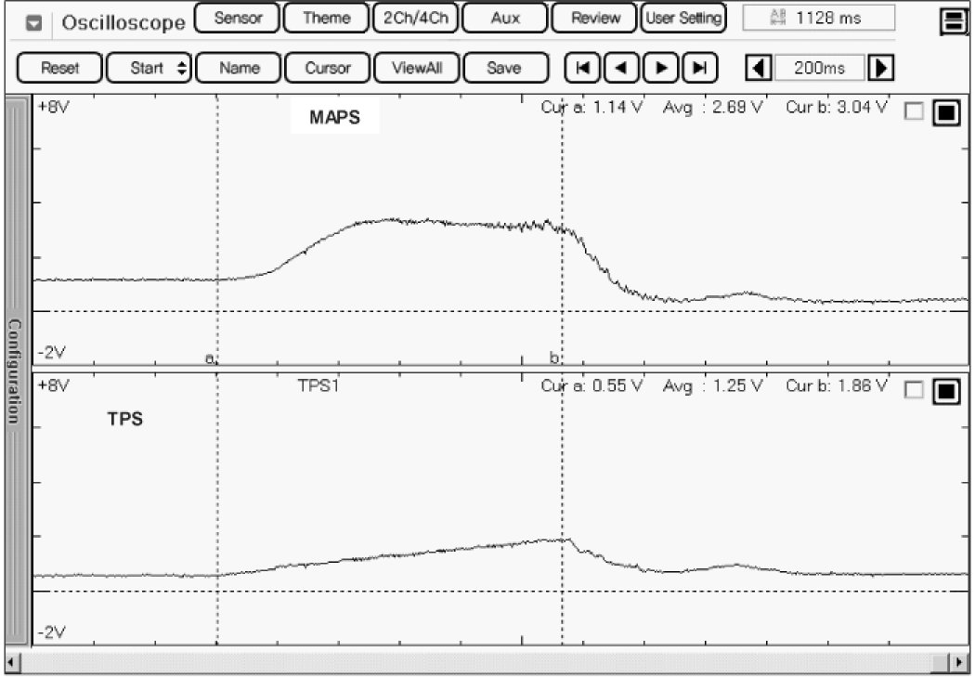Click the ViewAll button
This screenshot has height=677, width=975.
(416, 68)
